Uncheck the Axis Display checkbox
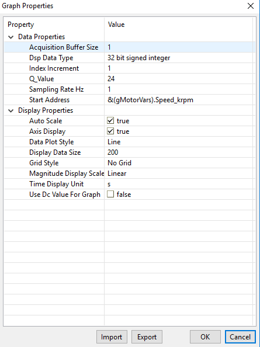 (110, 131)
